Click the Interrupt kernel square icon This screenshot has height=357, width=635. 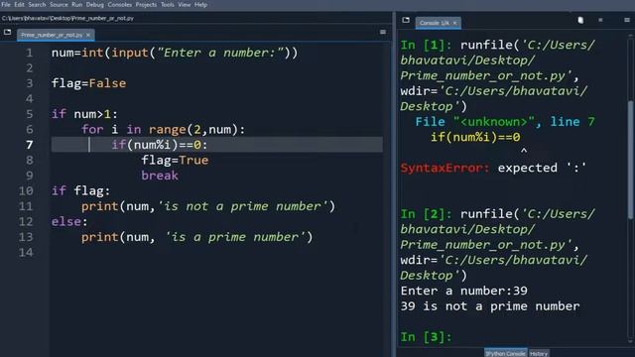[x=600, y=20]
